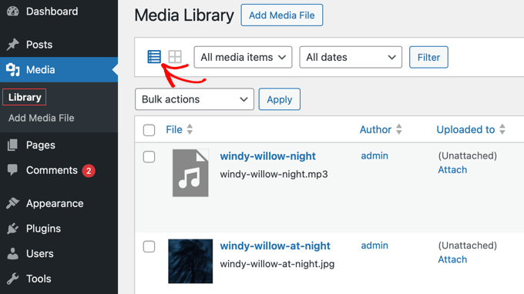Viewport: 524px width, 294px height.
Task: Switch to list view icon
Action: click(154, 57)
